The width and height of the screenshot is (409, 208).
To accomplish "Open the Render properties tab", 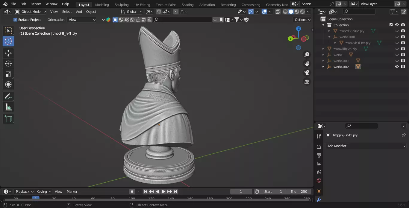I will point(319,147).
